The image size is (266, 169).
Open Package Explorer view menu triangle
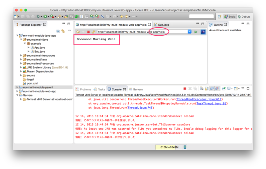click(69, 31)
